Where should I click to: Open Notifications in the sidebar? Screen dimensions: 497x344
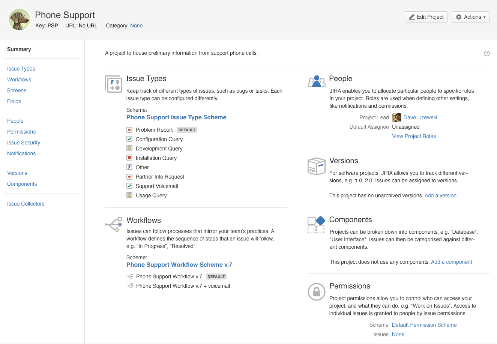coord(21,153)
